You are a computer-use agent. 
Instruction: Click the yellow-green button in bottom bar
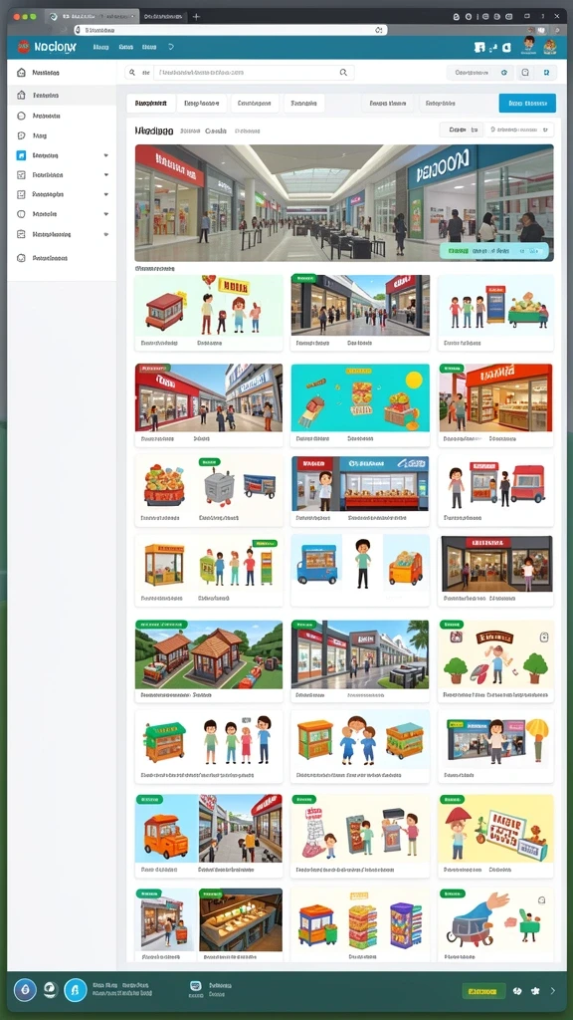[484, 991]
